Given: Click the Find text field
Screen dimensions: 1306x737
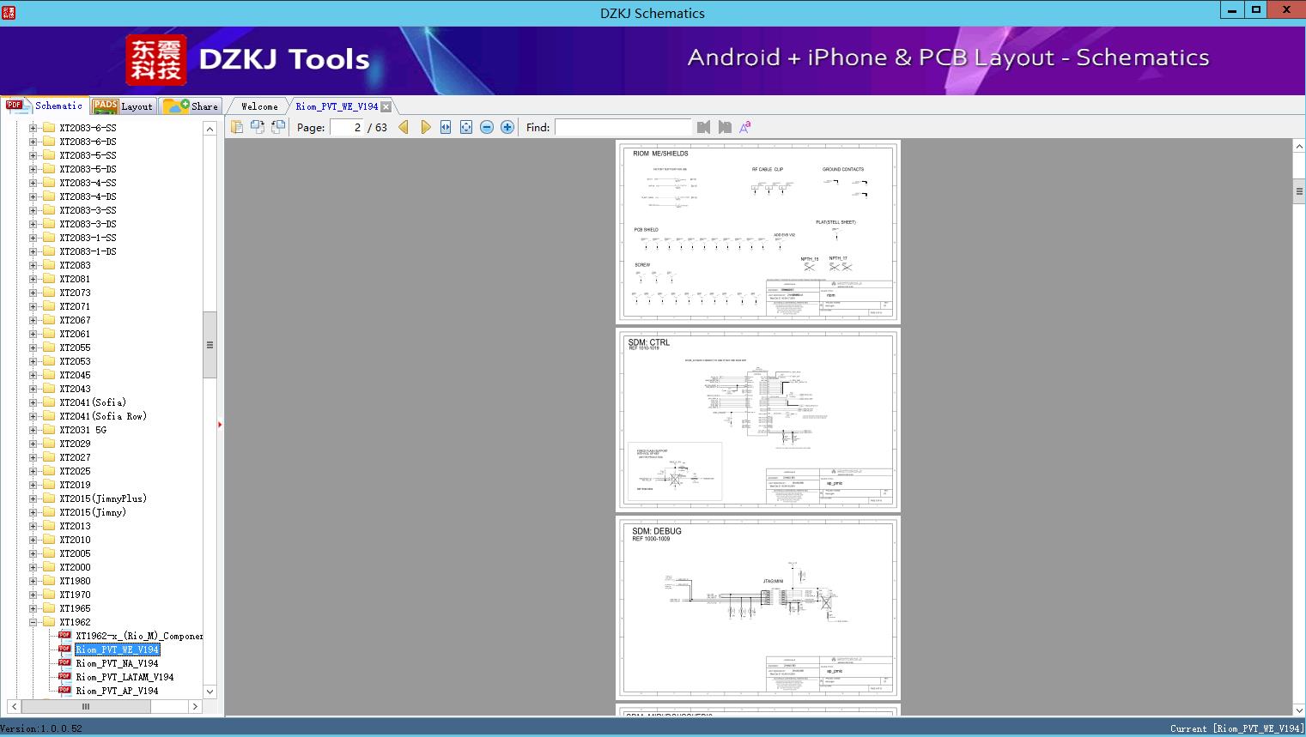Looking at the screenshot, I should tap(623, 127).
